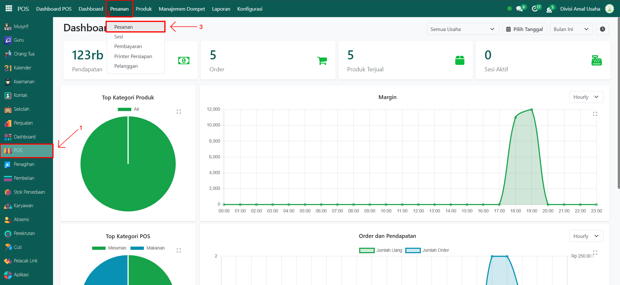620x285 pixels.
Task: Toggle the All legend in Top Kategori Produk
Action: pos(128,109)
